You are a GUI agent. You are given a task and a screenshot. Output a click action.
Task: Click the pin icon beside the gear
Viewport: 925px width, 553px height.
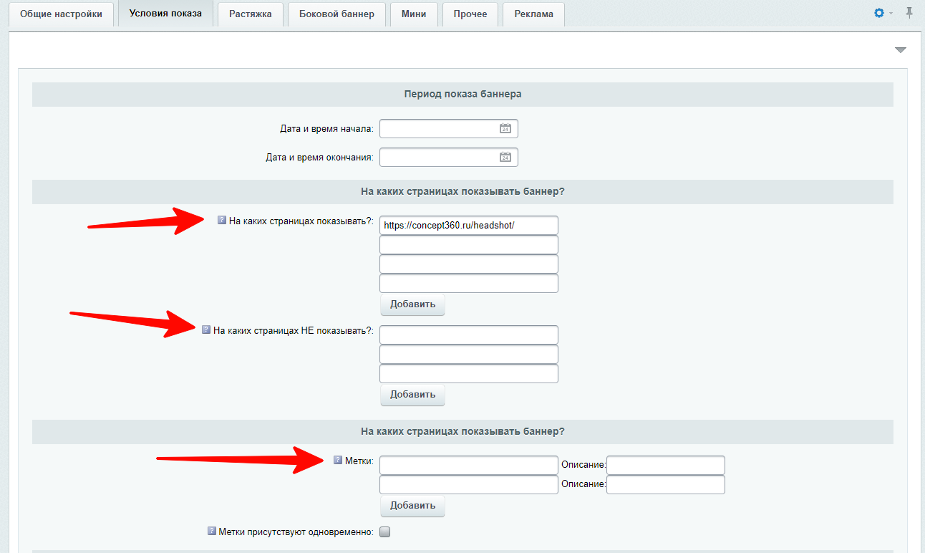[909, 13]
